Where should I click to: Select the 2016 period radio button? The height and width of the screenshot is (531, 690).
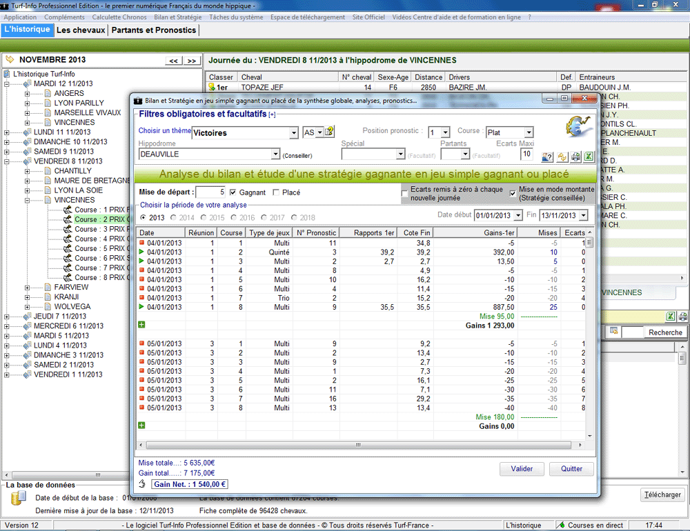(x=234, y=217)
